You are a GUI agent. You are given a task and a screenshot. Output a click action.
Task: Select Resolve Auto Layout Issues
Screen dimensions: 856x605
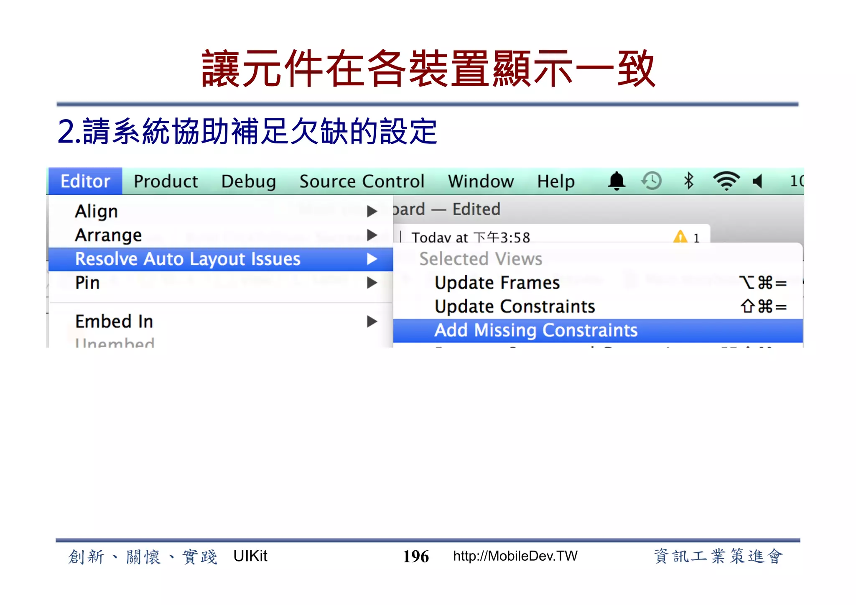[x=221, y=259]
